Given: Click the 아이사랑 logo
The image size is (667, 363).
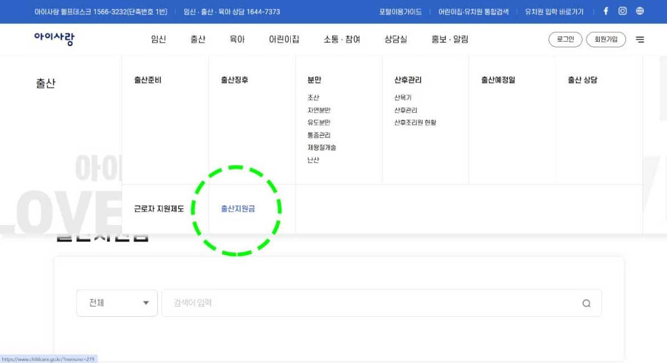Looking at the screenshot, I should [x=53, y=38].
